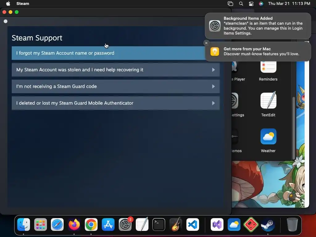The height and width of the screenshot is (237, 316).
Task: Dismiss the 'Get more from your Mac' notification
Action: pyautogui.click(x=206, y=43)
